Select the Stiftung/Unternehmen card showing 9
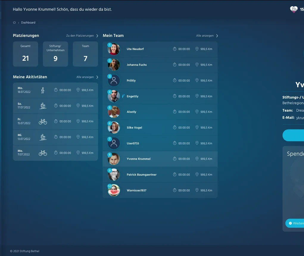304x256 pixels. coord(55,54)
